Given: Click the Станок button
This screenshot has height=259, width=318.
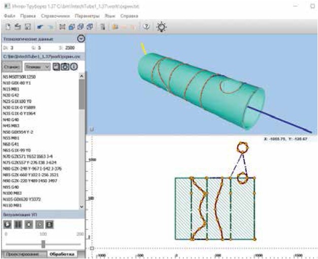Looking at the screenshot, I should [11, 67].
